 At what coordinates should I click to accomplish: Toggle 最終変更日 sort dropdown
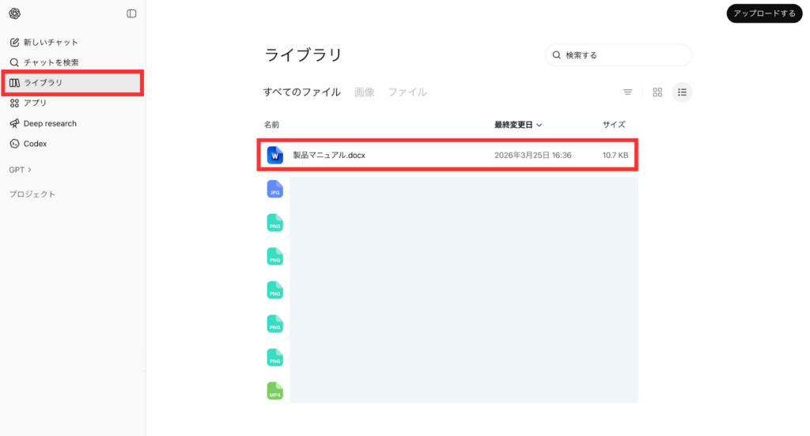518,125
